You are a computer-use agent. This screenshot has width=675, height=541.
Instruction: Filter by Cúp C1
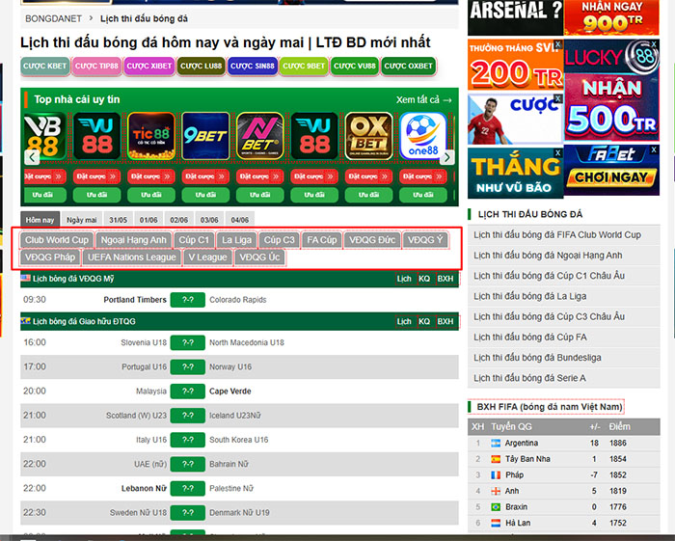[194, 240]
